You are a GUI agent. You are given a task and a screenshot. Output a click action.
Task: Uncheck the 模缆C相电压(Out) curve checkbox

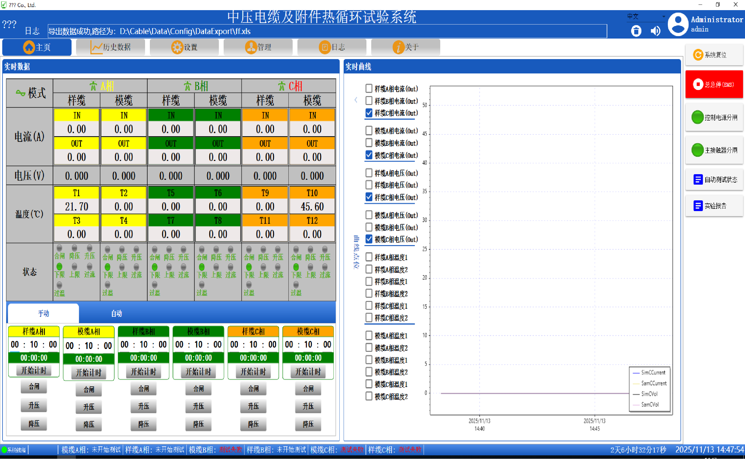(x=368, y=239)
